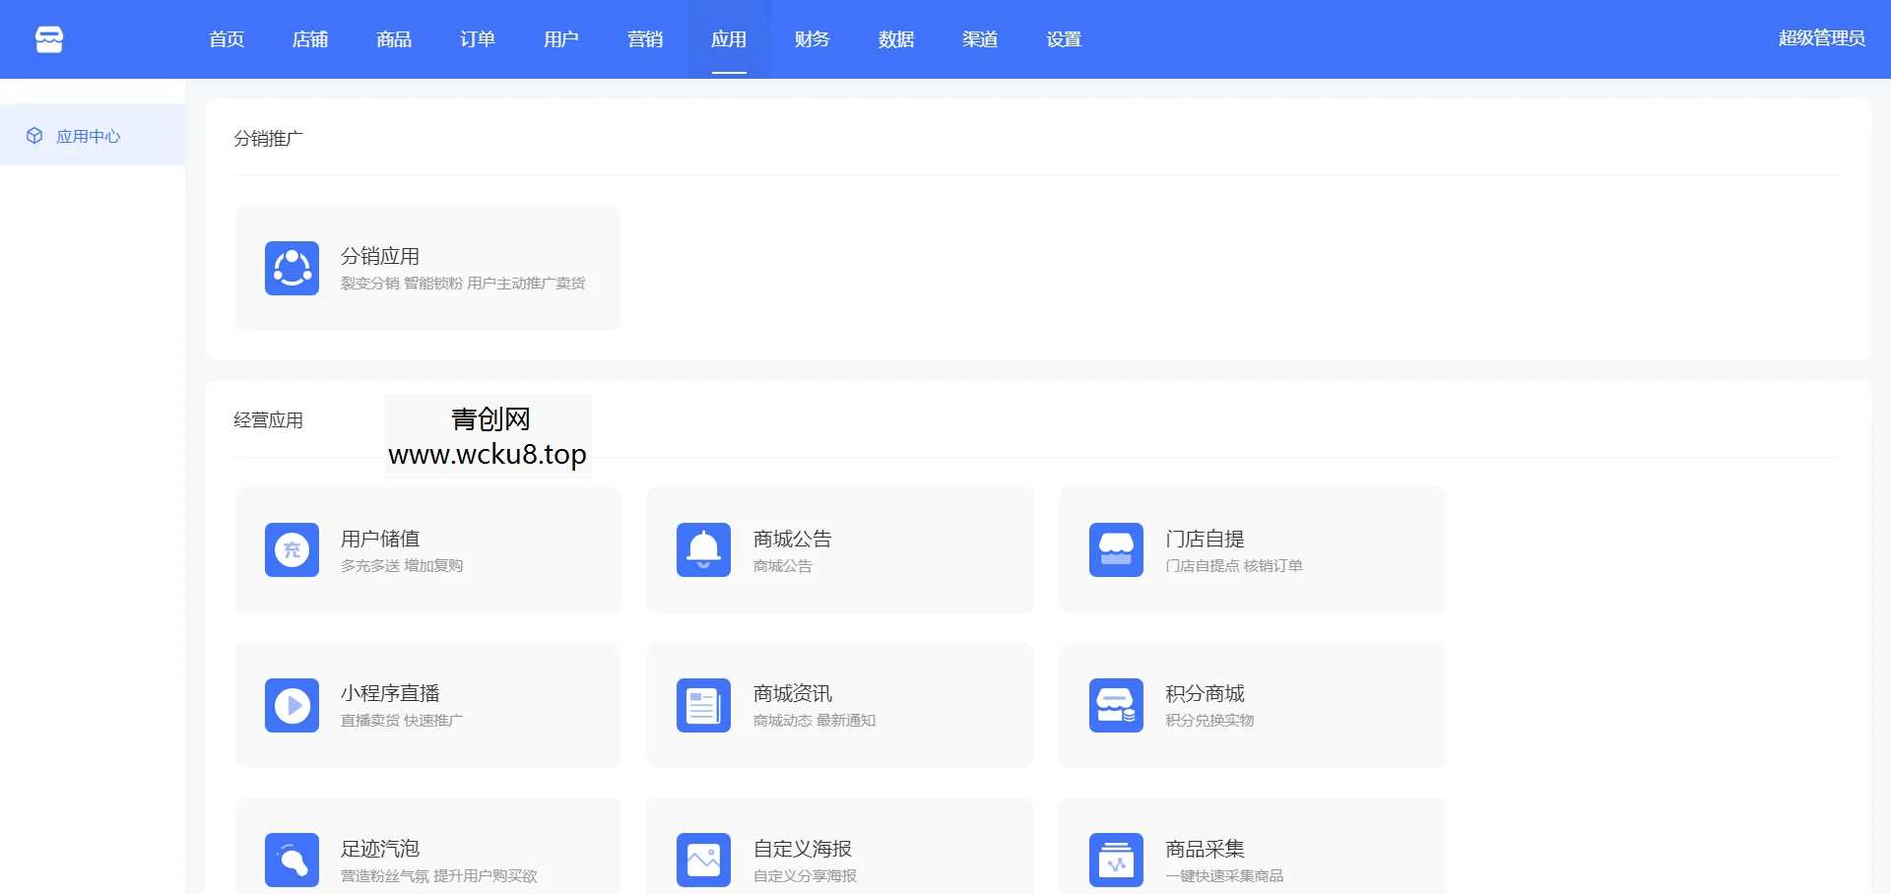Click the 商城公告 bell icon

[x=702, y=549]
